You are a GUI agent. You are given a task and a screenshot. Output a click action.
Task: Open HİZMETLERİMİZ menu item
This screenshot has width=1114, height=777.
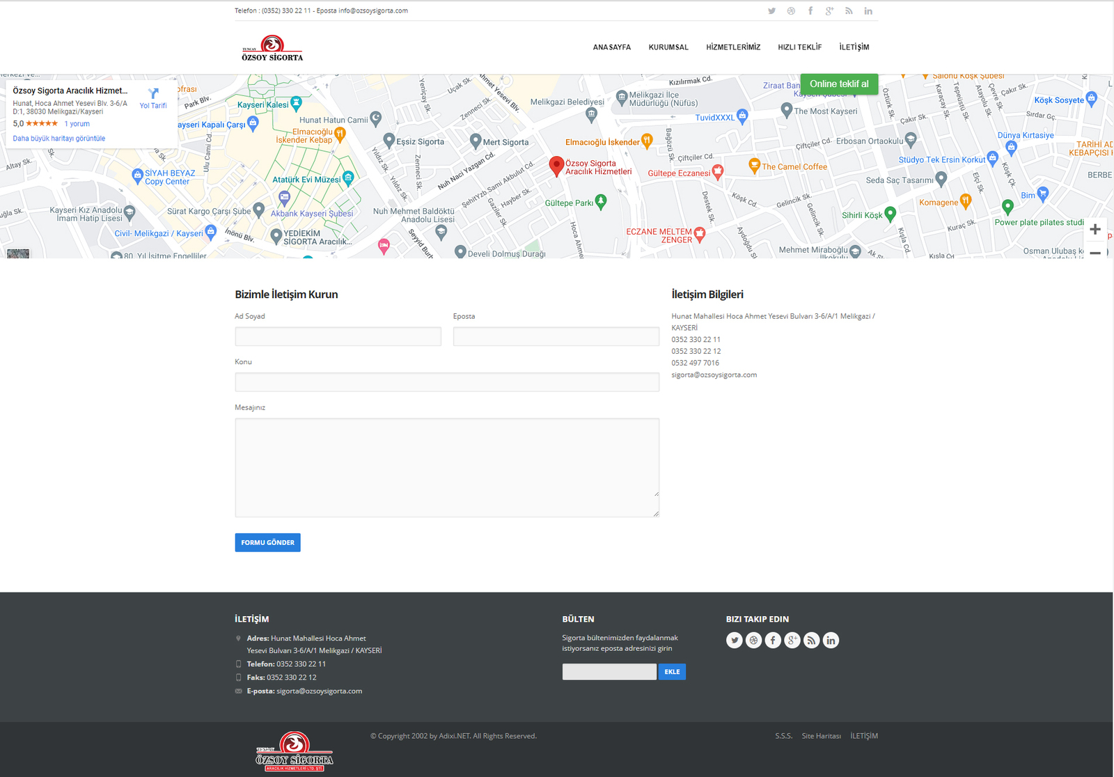[733, 47]
